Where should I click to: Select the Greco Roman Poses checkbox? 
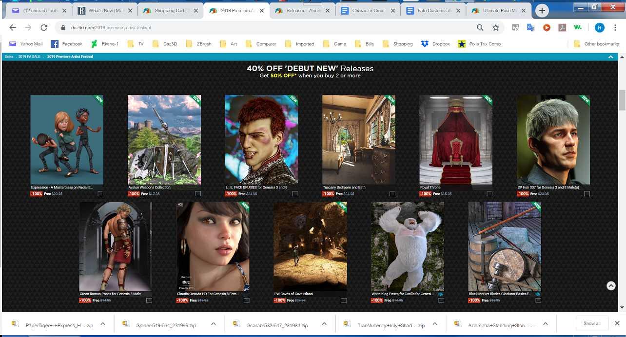[x=149, y=300]
